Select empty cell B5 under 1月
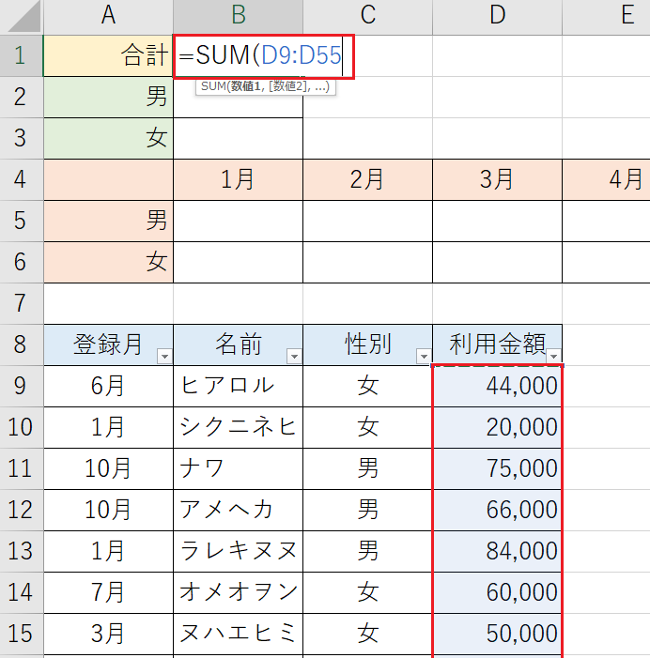This screenshot has height=658, width=650. tap(238, 221)
